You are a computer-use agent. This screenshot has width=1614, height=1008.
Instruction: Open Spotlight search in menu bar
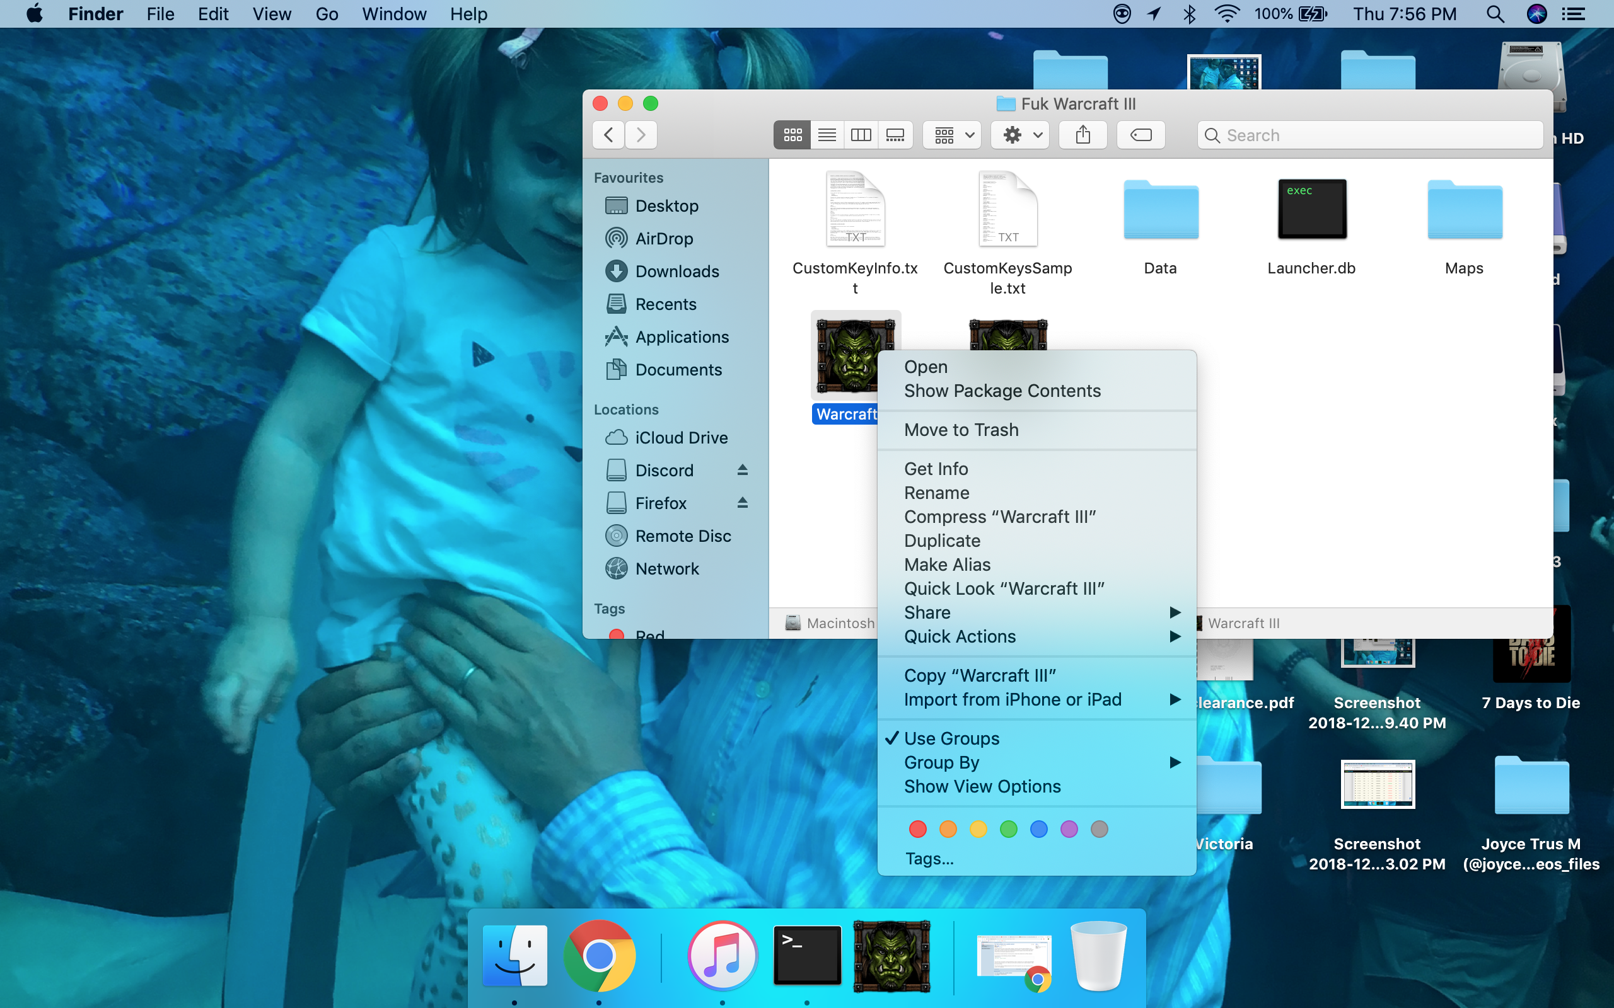pyautogui.click(x=1495, y=14)
